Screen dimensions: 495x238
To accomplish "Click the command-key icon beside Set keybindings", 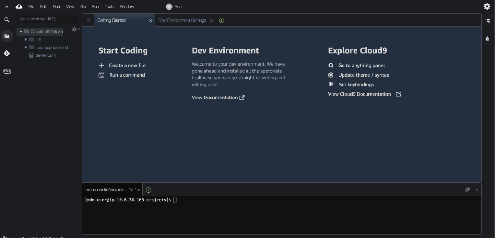I will pyautogui.click(x=331, y=84).
